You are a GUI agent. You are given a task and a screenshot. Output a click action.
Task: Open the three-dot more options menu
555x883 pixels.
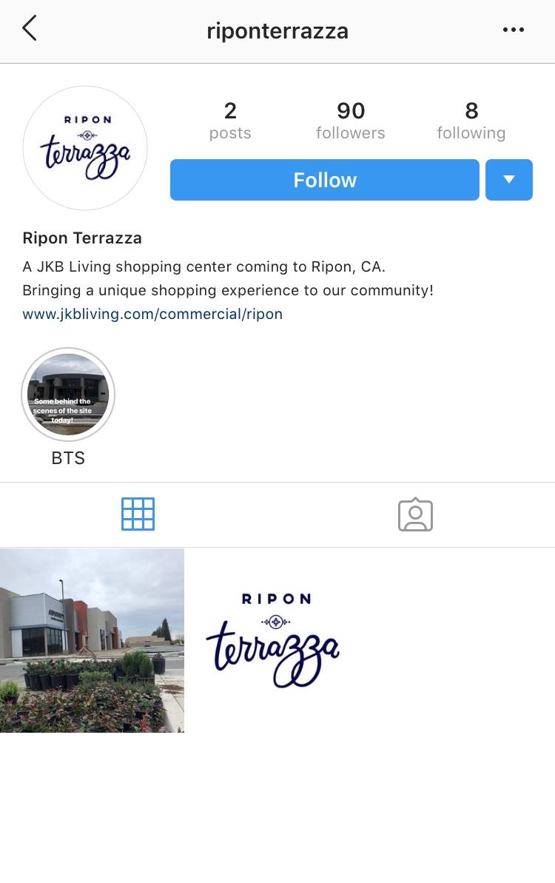(514, 30)
